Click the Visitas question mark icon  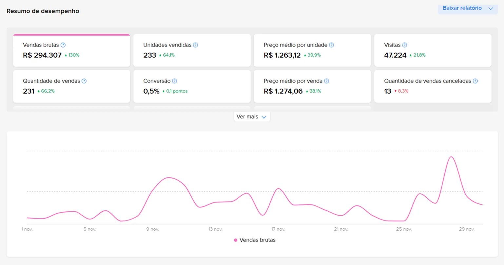coord(405,45)
